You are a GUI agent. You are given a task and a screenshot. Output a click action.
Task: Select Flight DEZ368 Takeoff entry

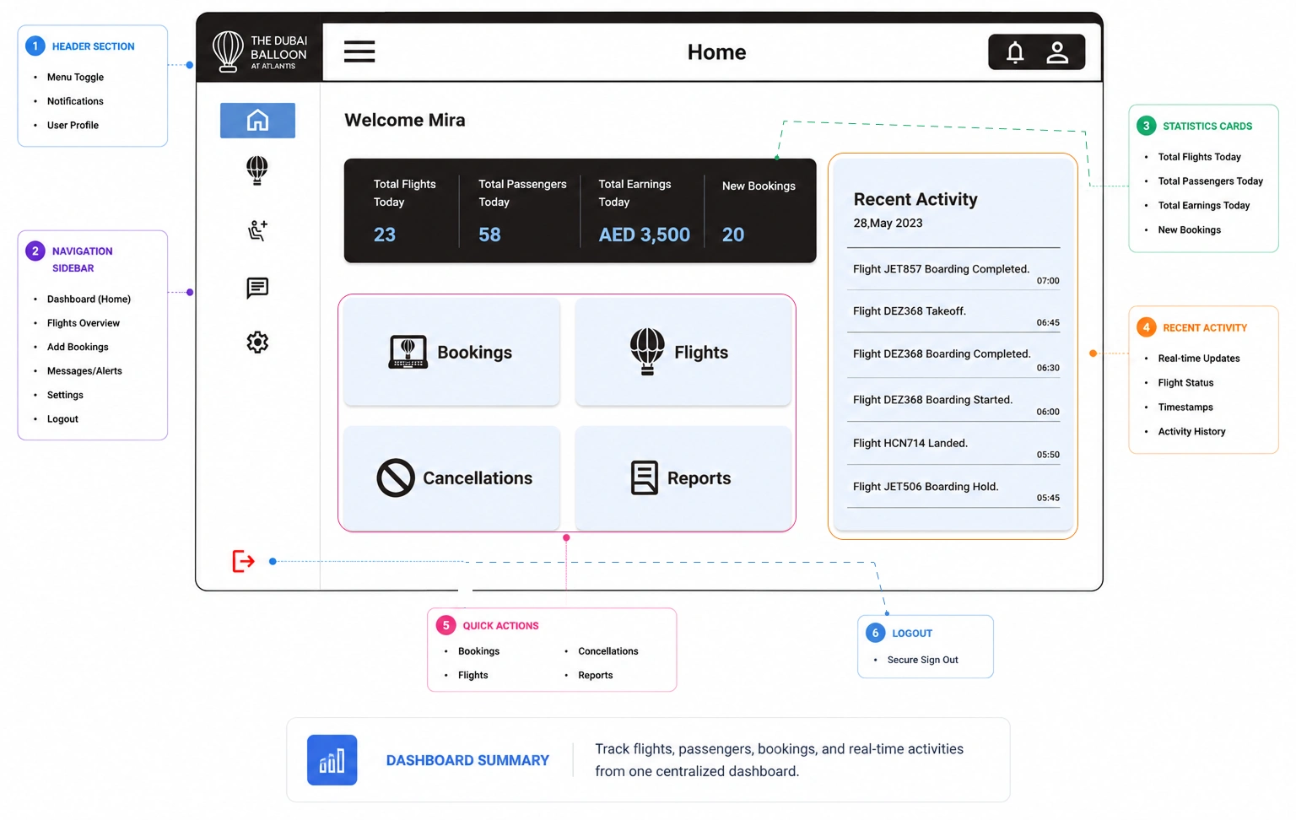pos(953,313)
